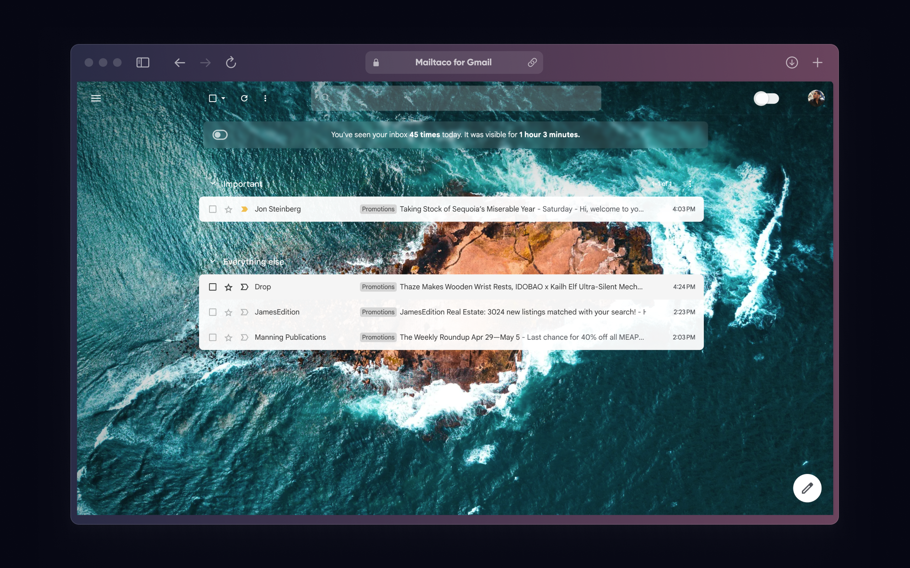
Task: Select the Drop email checkbox
Action: [213, 286]
